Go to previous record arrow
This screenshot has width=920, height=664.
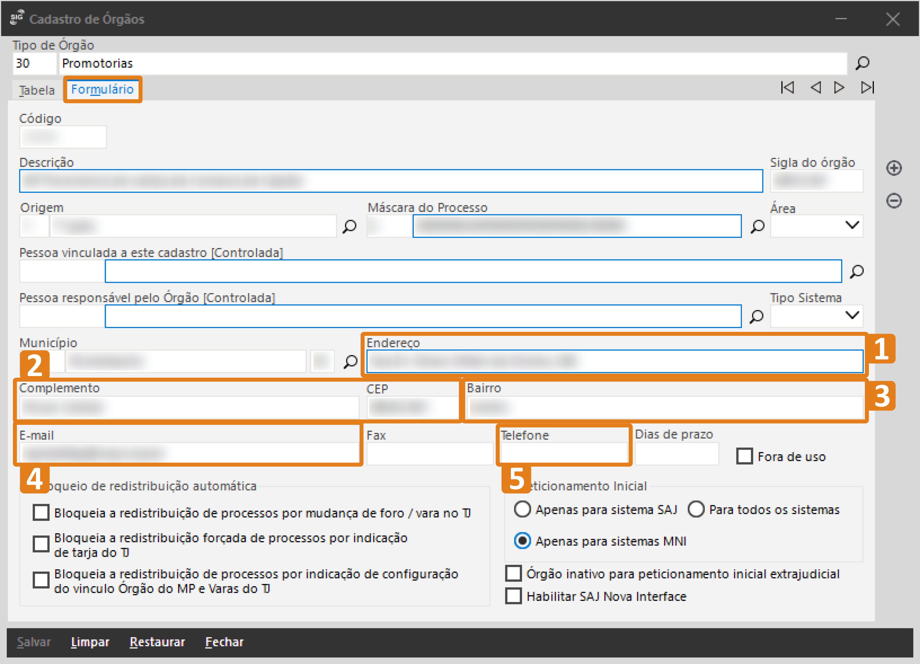pos(815,87)
